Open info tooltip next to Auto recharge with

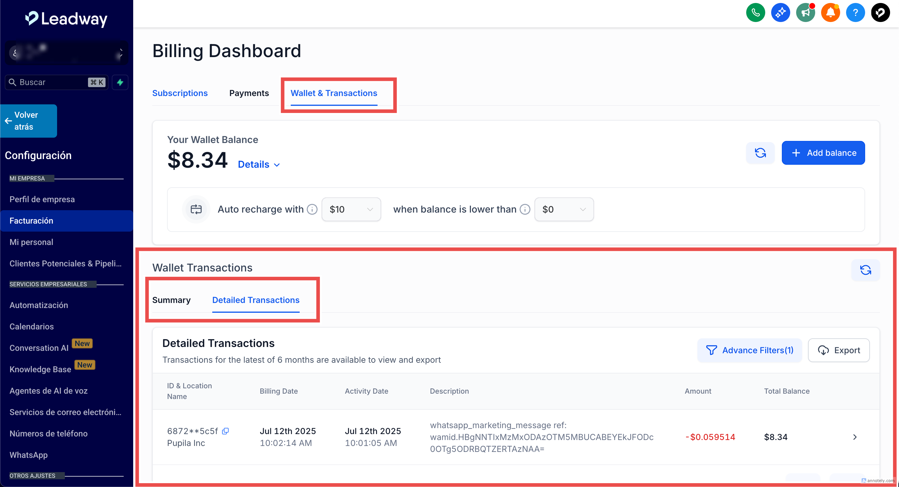[x=312, y=210]
